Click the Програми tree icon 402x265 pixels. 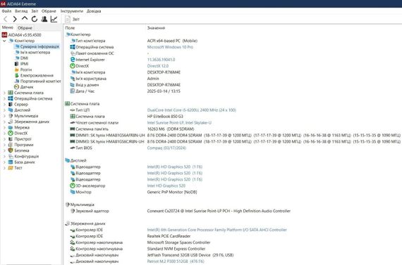click(x=11, y=145)
